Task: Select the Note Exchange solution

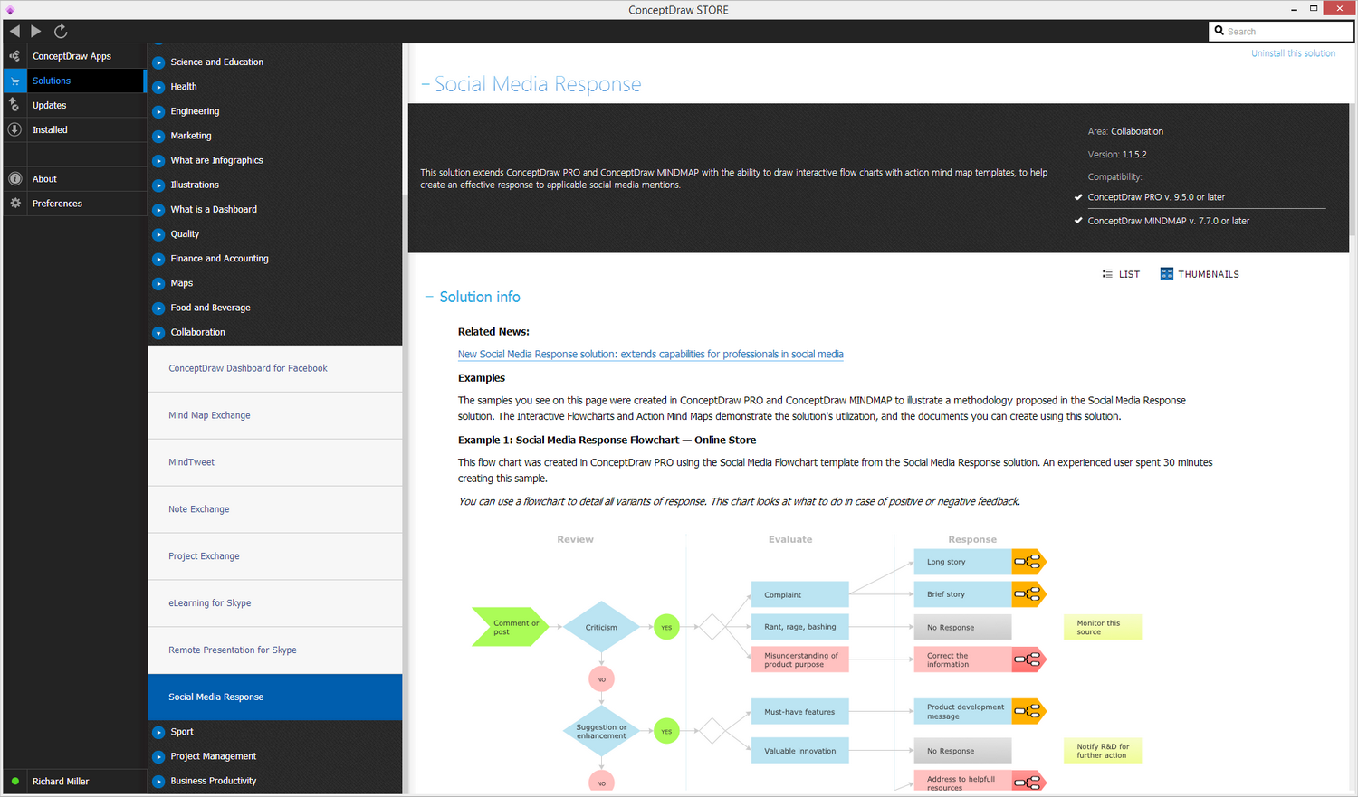Action: [x=275, y=509]
